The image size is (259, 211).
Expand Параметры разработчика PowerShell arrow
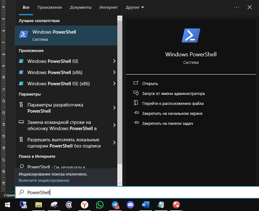click(114, 108)
